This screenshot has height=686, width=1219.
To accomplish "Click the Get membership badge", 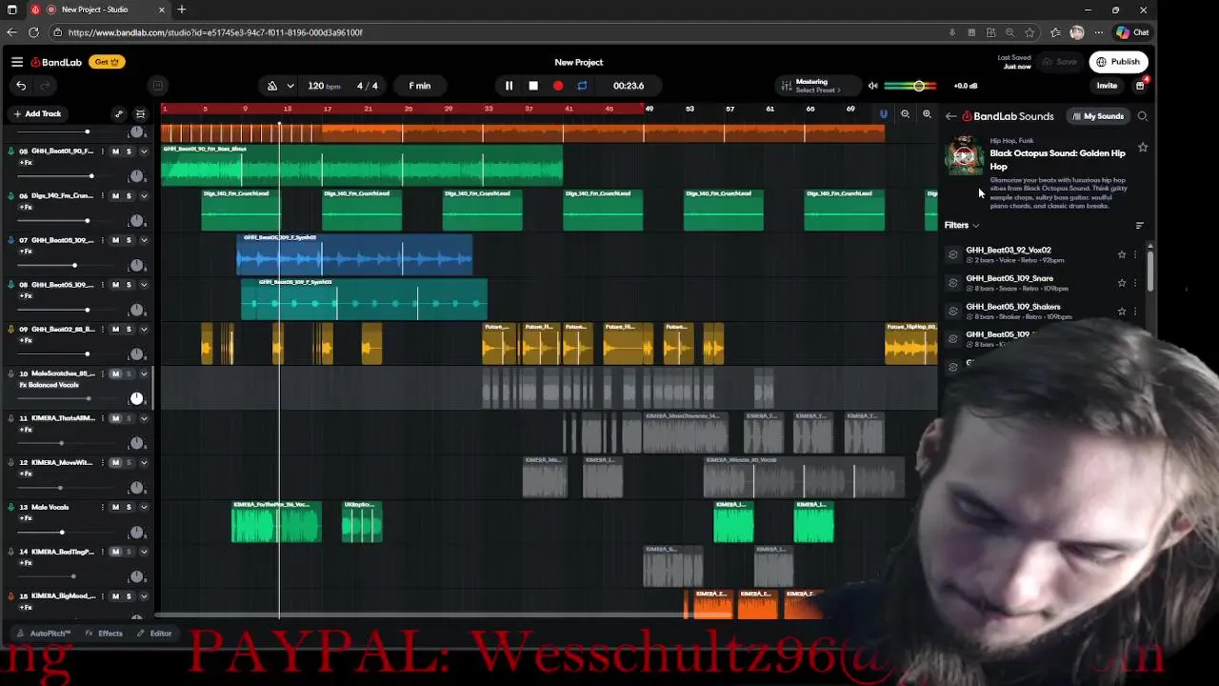I will point(106,62).
